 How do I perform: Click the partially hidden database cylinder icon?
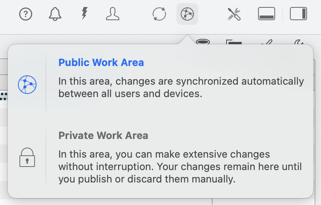(x=202, y=41)
